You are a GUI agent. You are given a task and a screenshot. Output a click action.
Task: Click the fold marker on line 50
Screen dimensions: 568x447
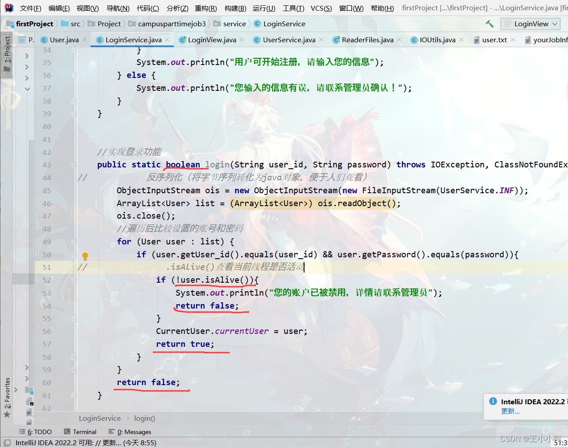pos(74,255)
